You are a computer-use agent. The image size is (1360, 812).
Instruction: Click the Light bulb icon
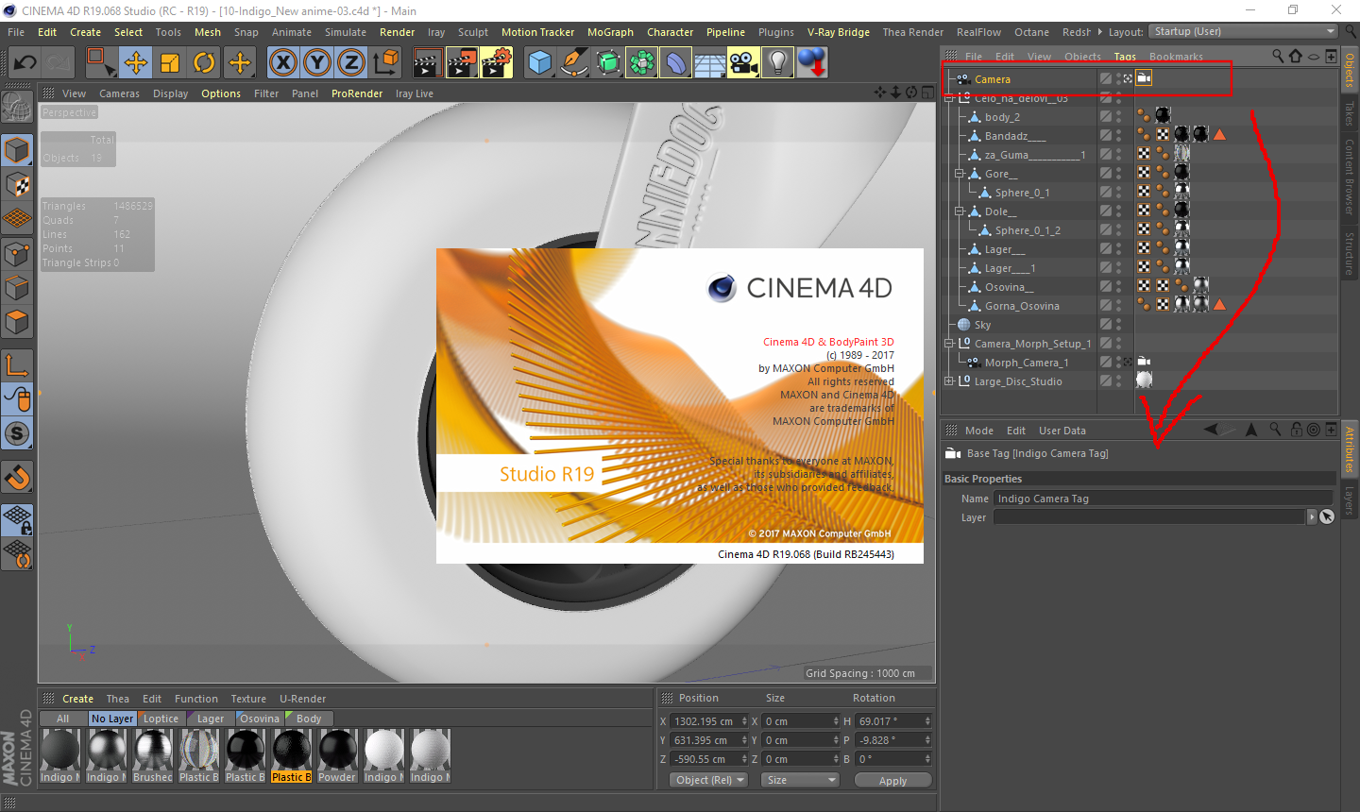click(777, 63)
